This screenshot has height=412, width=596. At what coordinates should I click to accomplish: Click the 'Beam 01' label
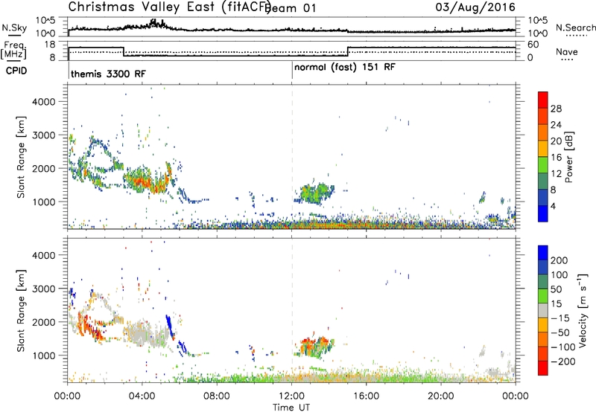[291, 8]
